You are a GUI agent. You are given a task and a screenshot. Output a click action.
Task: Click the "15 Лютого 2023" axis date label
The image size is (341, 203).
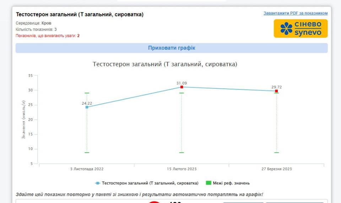coord(182,169)
